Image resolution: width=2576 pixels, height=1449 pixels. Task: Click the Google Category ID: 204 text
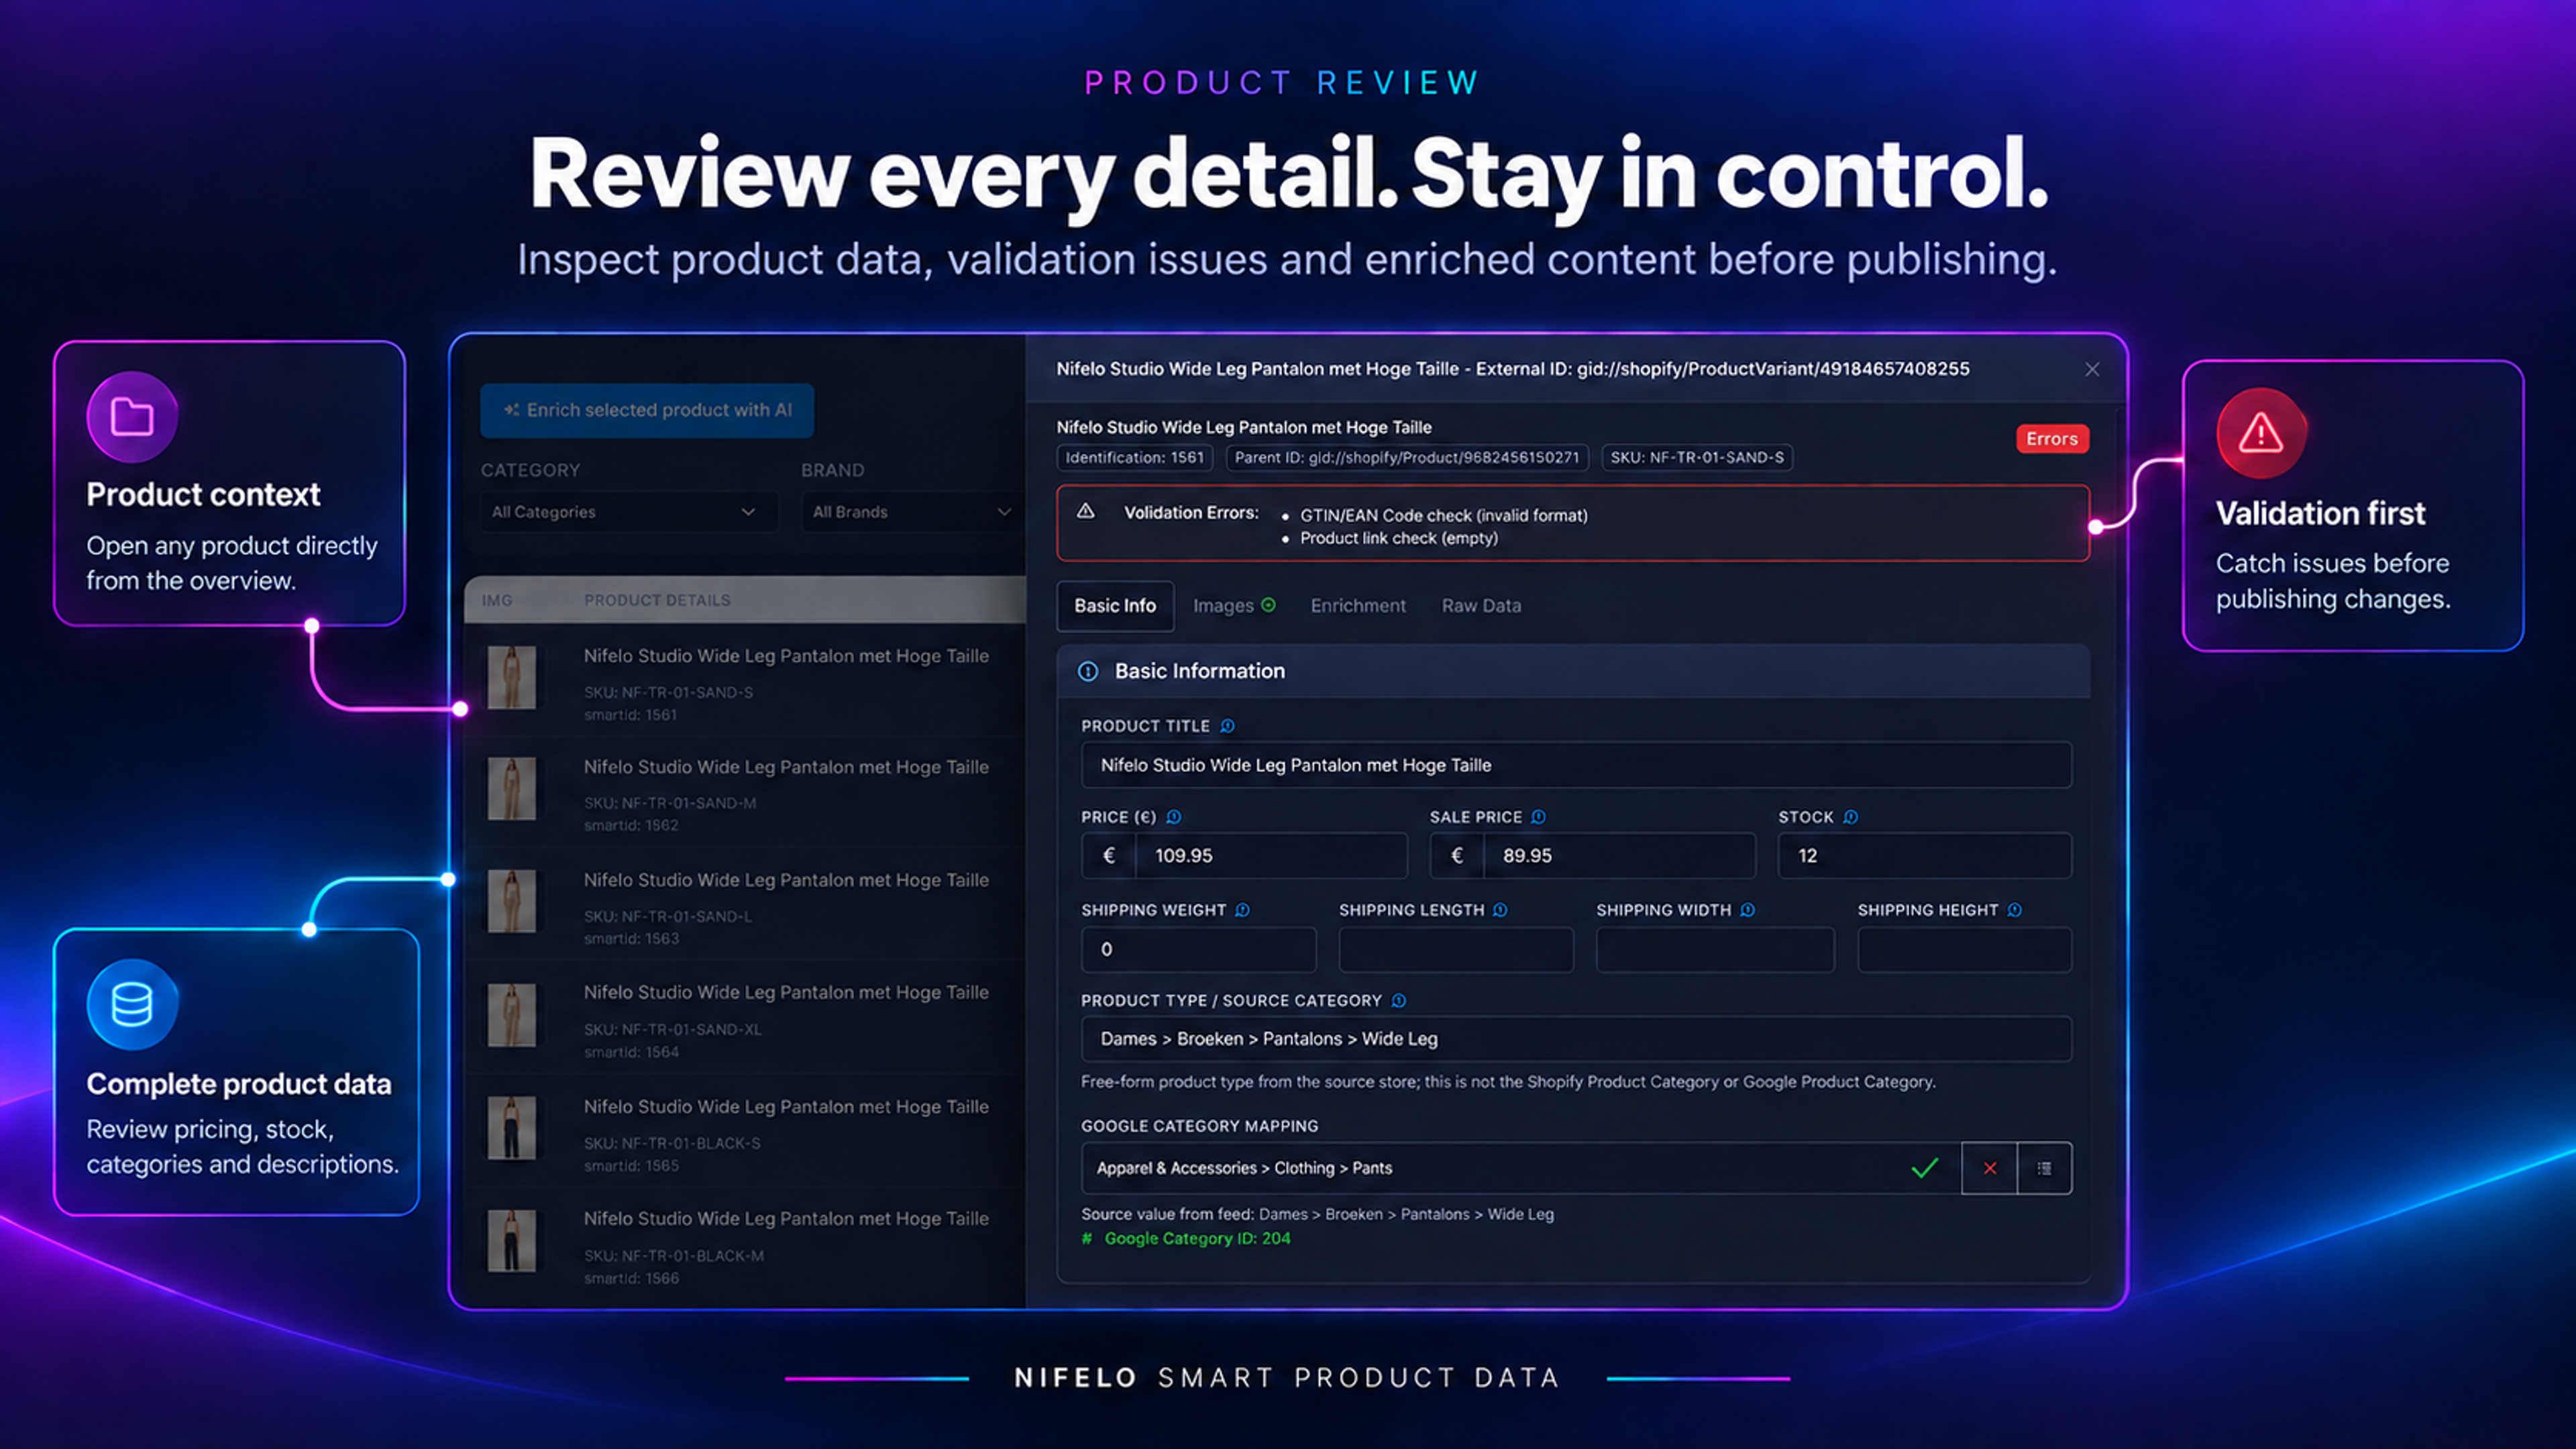click(x=1197, y=1239)
